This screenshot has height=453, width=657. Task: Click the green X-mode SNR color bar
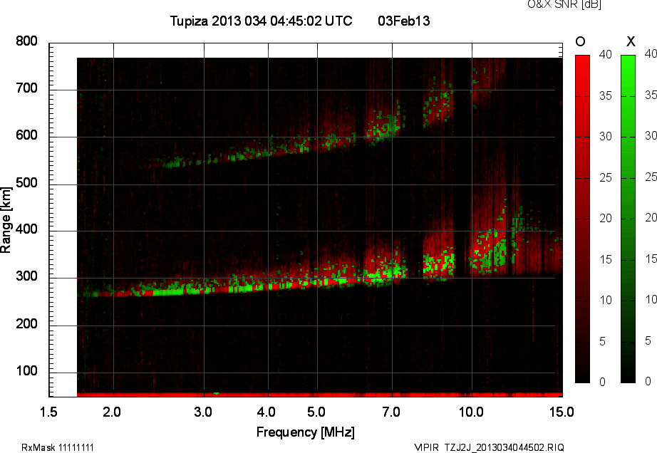(x=628, y=219)
